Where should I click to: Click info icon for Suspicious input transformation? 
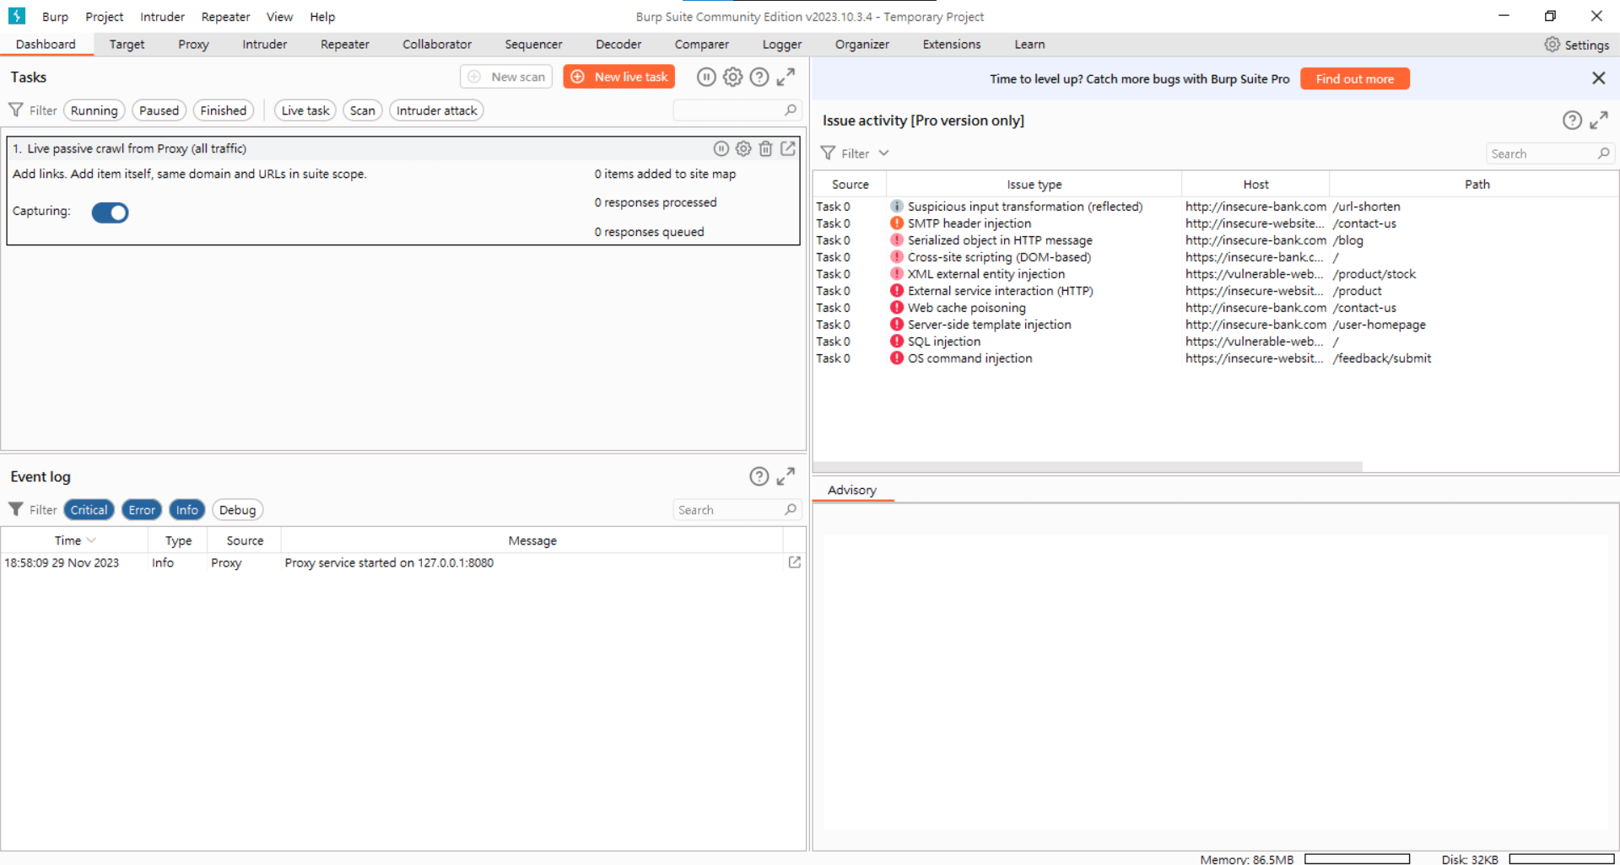(897, 207)
